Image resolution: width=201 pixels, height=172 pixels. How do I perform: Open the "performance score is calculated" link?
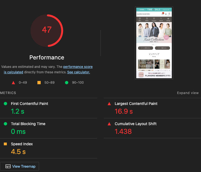click(x=78, y=67)
